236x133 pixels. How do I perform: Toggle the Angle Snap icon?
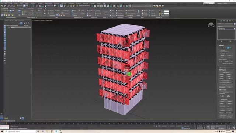pos(67,6)
